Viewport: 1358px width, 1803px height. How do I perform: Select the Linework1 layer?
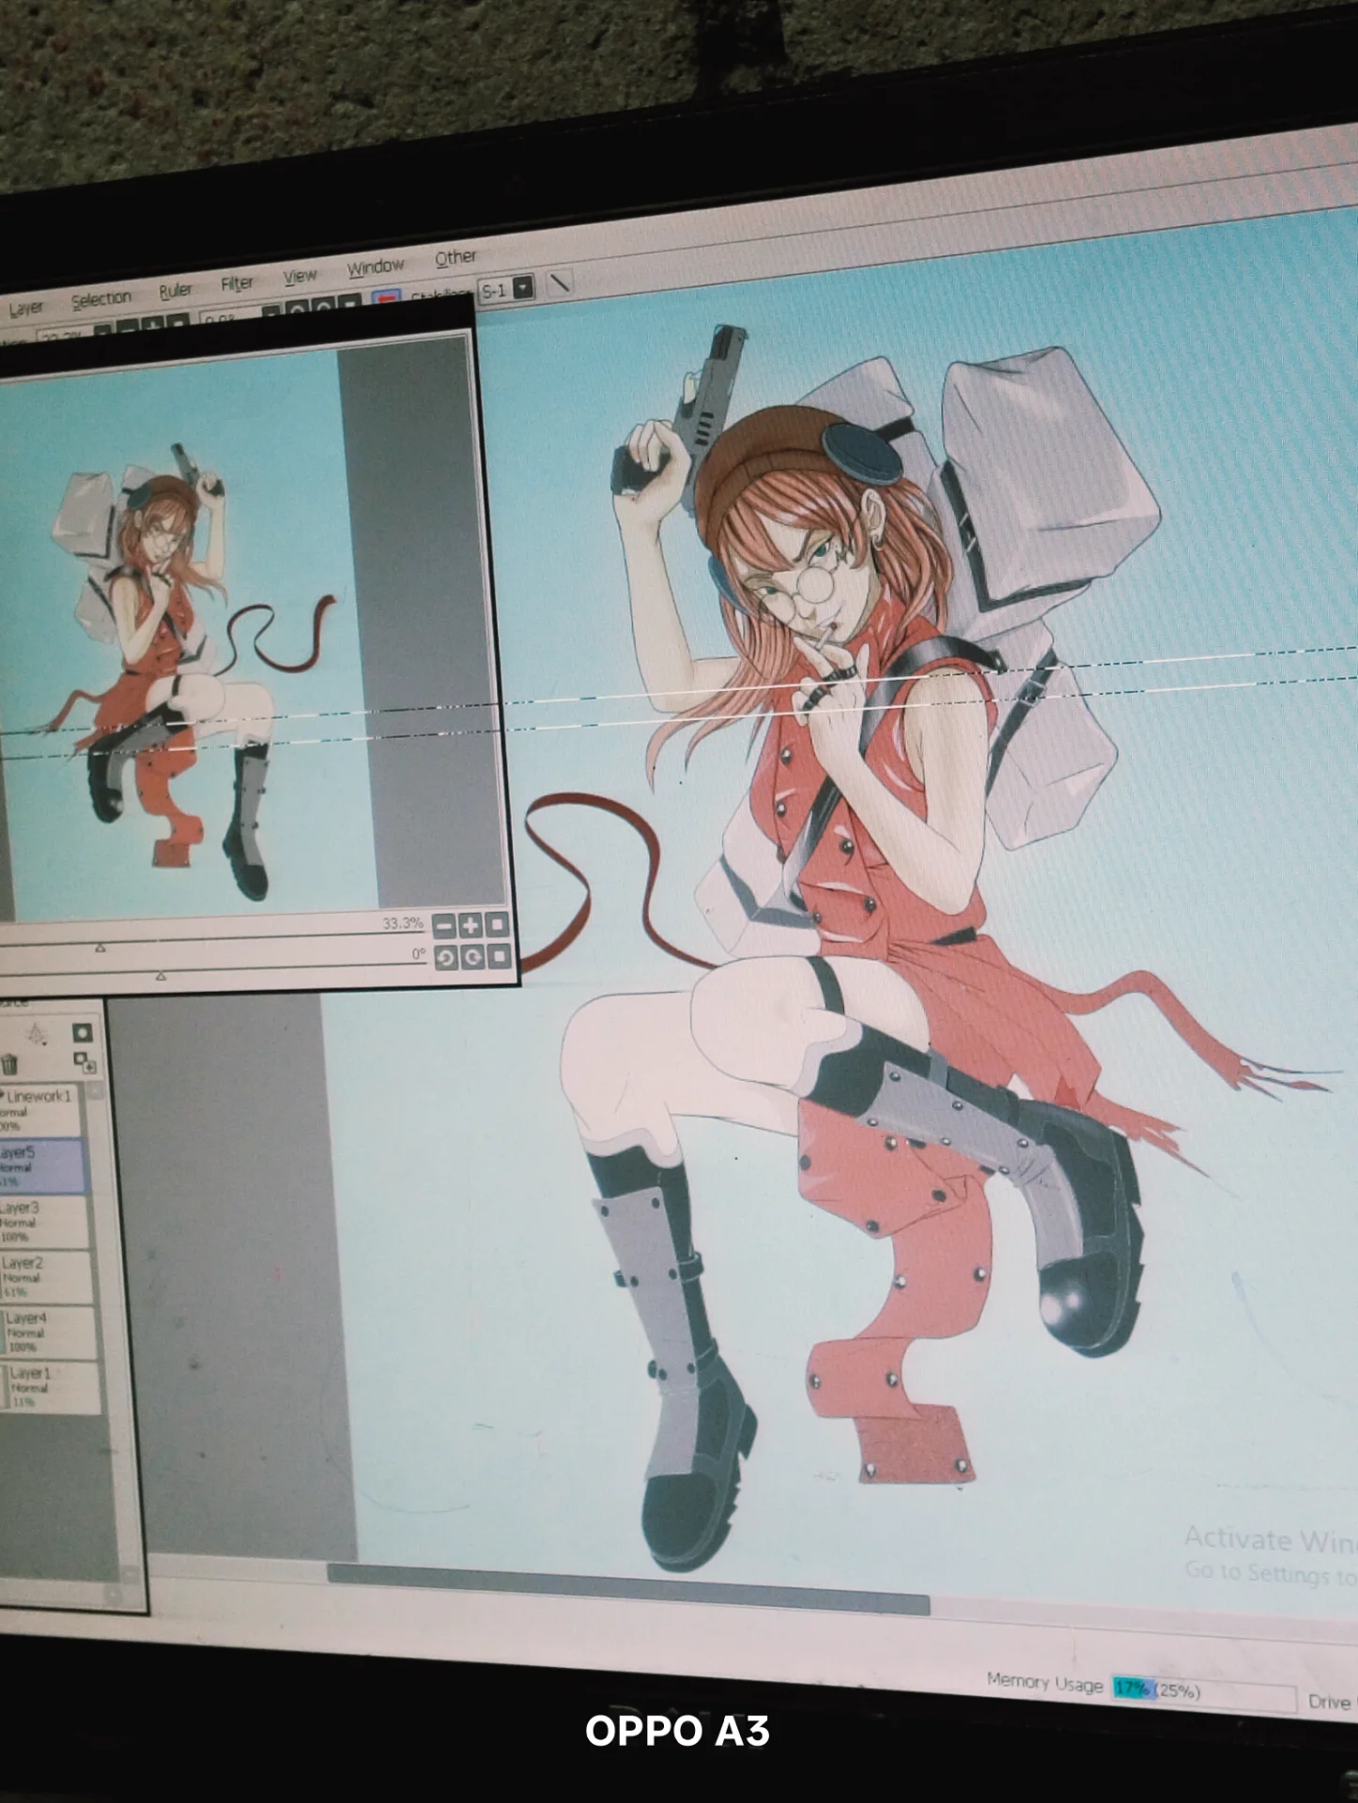click(x=42, y=1109)
